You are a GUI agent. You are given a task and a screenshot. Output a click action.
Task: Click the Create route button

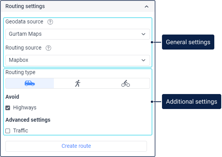[76, 146]
